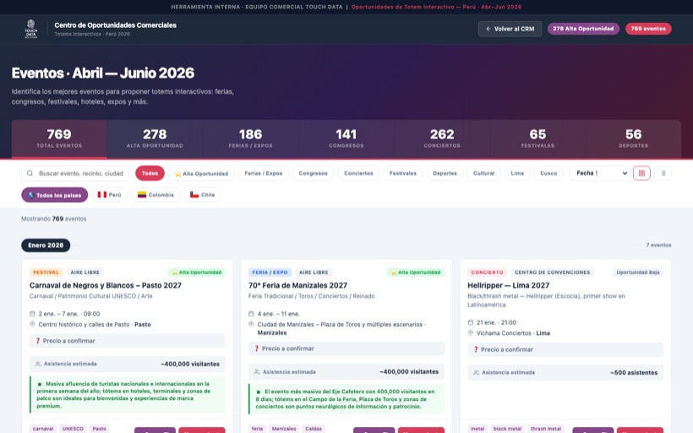Click the Chile flag icon
Screen dimensions: 693x433
click(194, 195)
